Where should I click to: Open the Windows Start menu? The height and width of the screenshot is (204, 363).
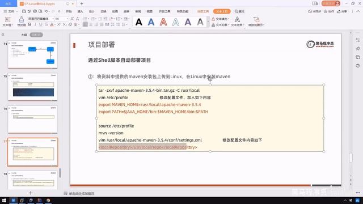coord(4,200)
